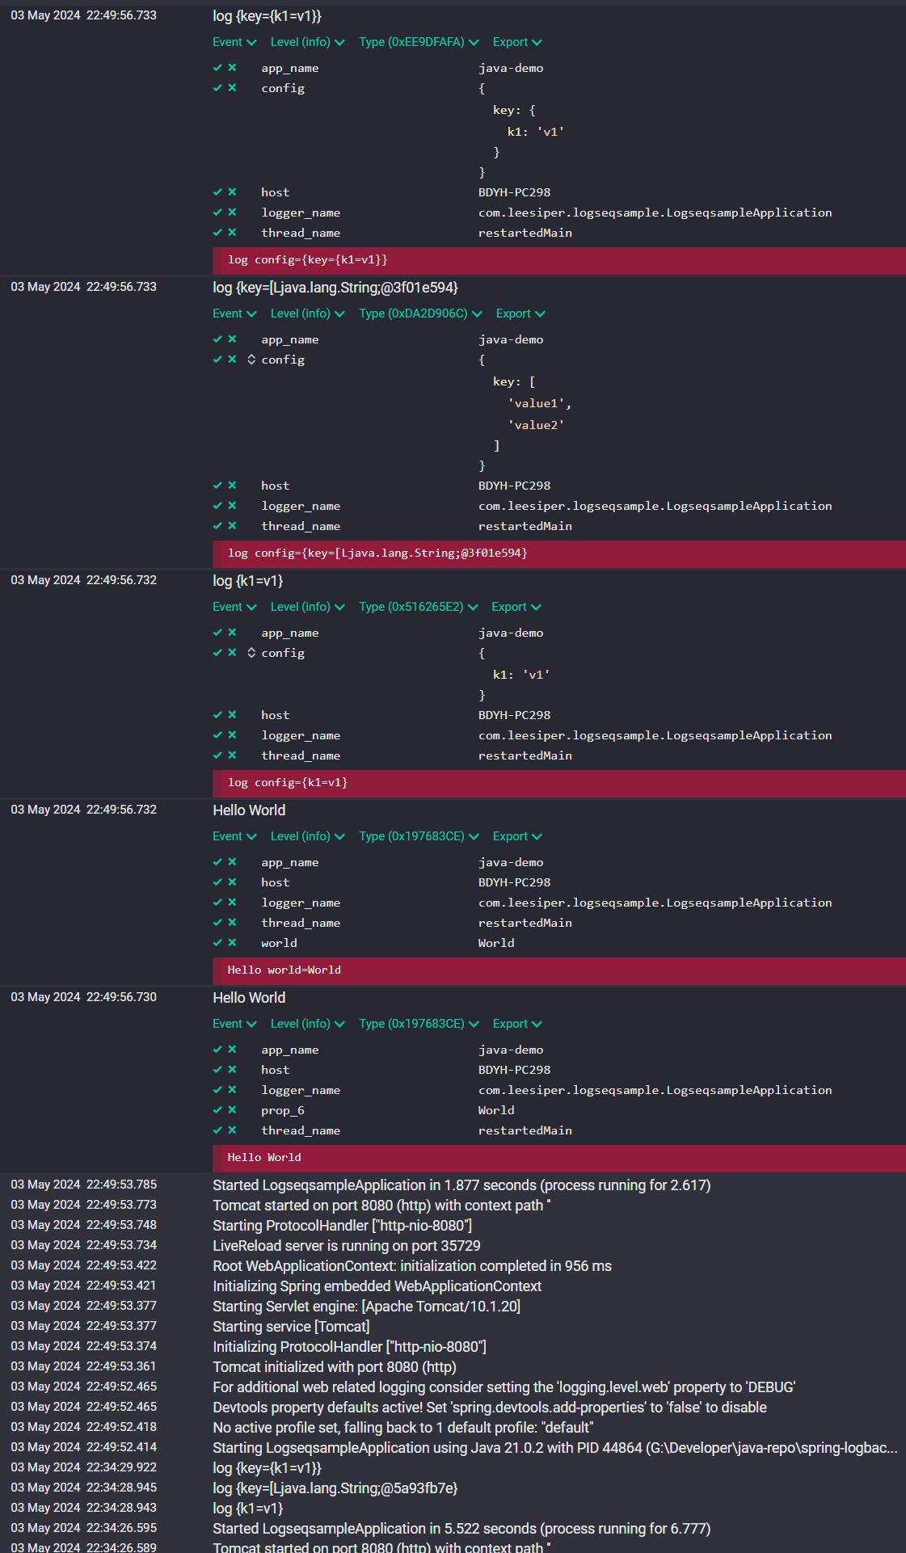This screenshot has width=906, height=1553.
Task: Open the Level (info) dropdown
Action: pos(307,42)
